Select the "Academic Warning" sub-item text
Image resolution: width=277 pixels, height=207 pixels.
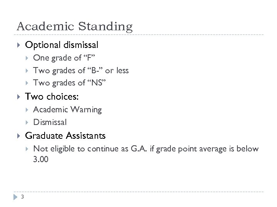(67, 110)
